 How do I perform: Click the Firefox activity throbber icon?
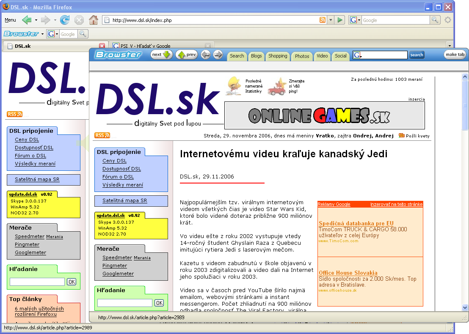(448, 20)
